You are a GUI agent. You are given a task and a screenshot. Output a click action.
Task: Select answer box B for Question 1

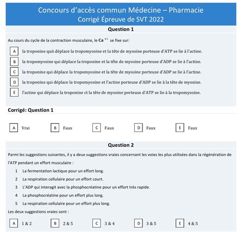pyautogui.click(x=14, y=62)
